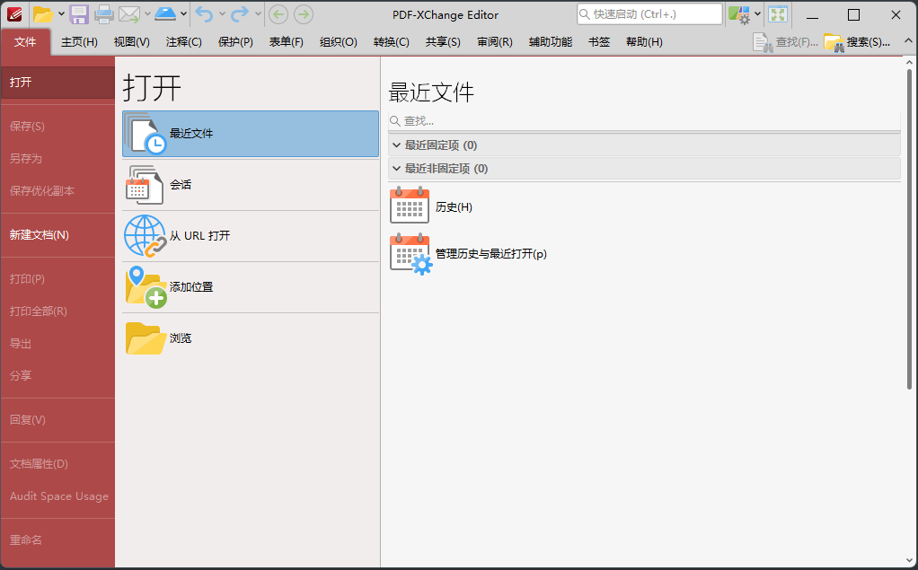This screenshot has height=570, width=918.
Task: Click the save floppy disk icon
Action: pyautogui.click(x=79, y=14)
